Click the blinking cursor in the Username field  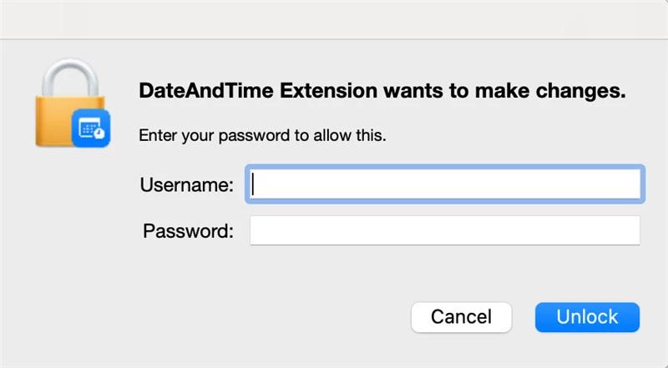click(x=253, y=184)
